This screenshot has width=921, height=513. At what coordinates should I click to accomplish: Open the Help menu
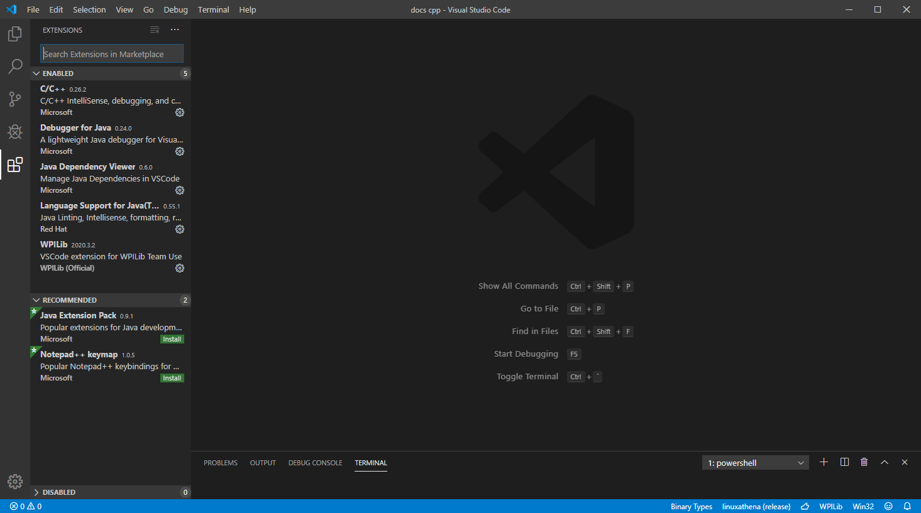coord(248,9)
